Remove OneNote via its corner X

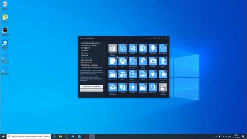pos(146,45)
